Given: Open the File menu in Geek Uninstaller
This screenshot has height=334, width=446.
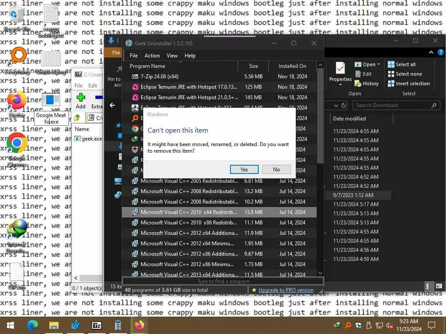Looking at the screenshot, I should (x=134, y=56).
